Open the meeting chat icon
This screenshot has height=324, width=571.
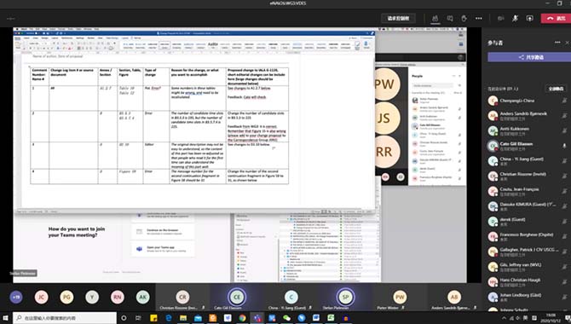click(x=450, y=18)
